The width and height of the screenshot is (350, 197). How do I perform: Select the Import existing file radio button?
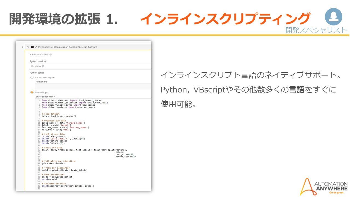[x=32, y=77]
